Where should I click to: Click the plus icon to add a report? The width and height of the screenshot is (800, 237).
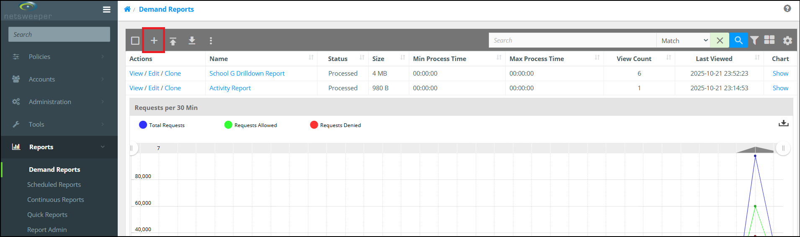click(x=154, y=41)
